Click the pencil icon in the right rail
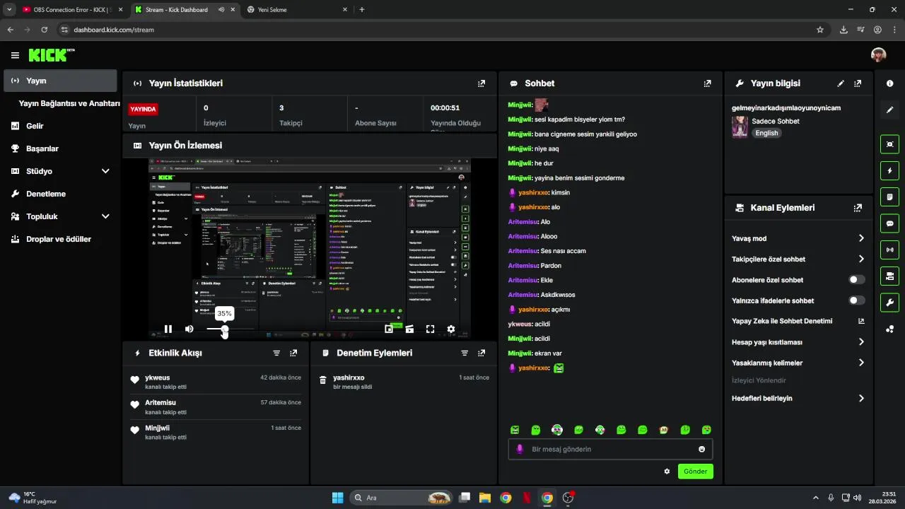Screen dimensions: 905x509 [889, 110]
